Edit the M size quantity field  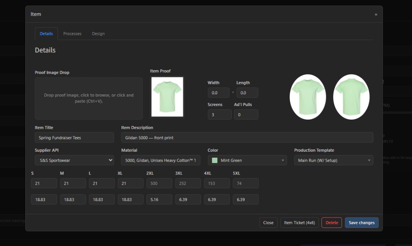pyautogui.click(x=73, y=183)
